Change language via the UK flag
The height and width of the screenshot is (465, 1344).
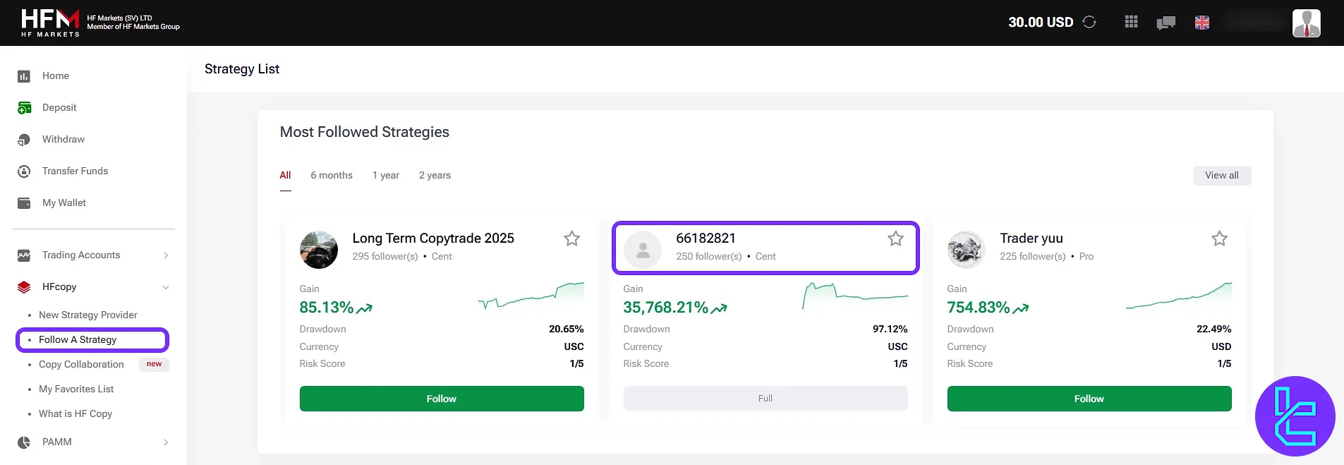[1202, 23]
